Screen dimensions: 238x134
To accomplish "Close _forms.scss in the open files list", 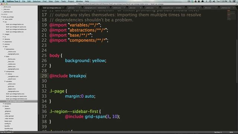I will pyautogui.click(x=2, y=7).
